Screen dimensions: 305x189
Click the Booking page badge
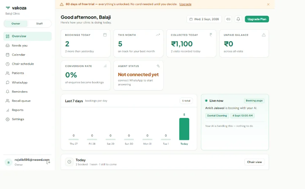point(254,101)
